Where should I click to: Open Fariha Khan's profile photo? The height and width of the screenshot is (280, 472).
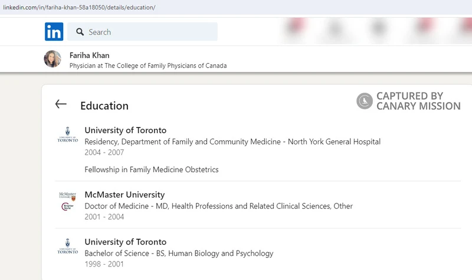click(x=53, y=58)
